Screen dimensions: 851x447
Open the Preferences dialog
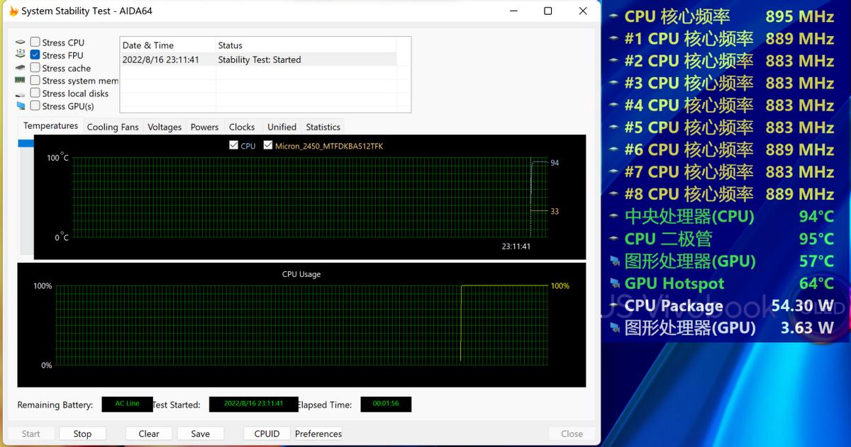[318, 433]
